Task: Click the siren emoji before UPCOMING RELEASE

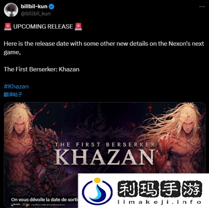Action: click(x=8, y=27)
